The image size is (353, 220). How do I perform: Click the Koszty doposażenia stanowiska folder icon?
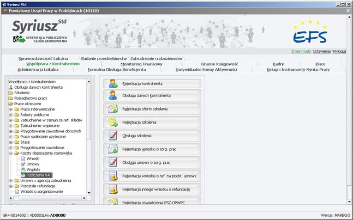(x=17, y=153)
